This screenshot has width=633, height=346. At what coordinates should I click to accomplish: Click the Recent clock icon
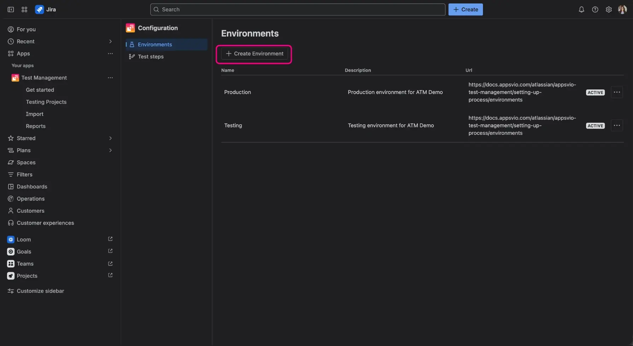[11, 41]
